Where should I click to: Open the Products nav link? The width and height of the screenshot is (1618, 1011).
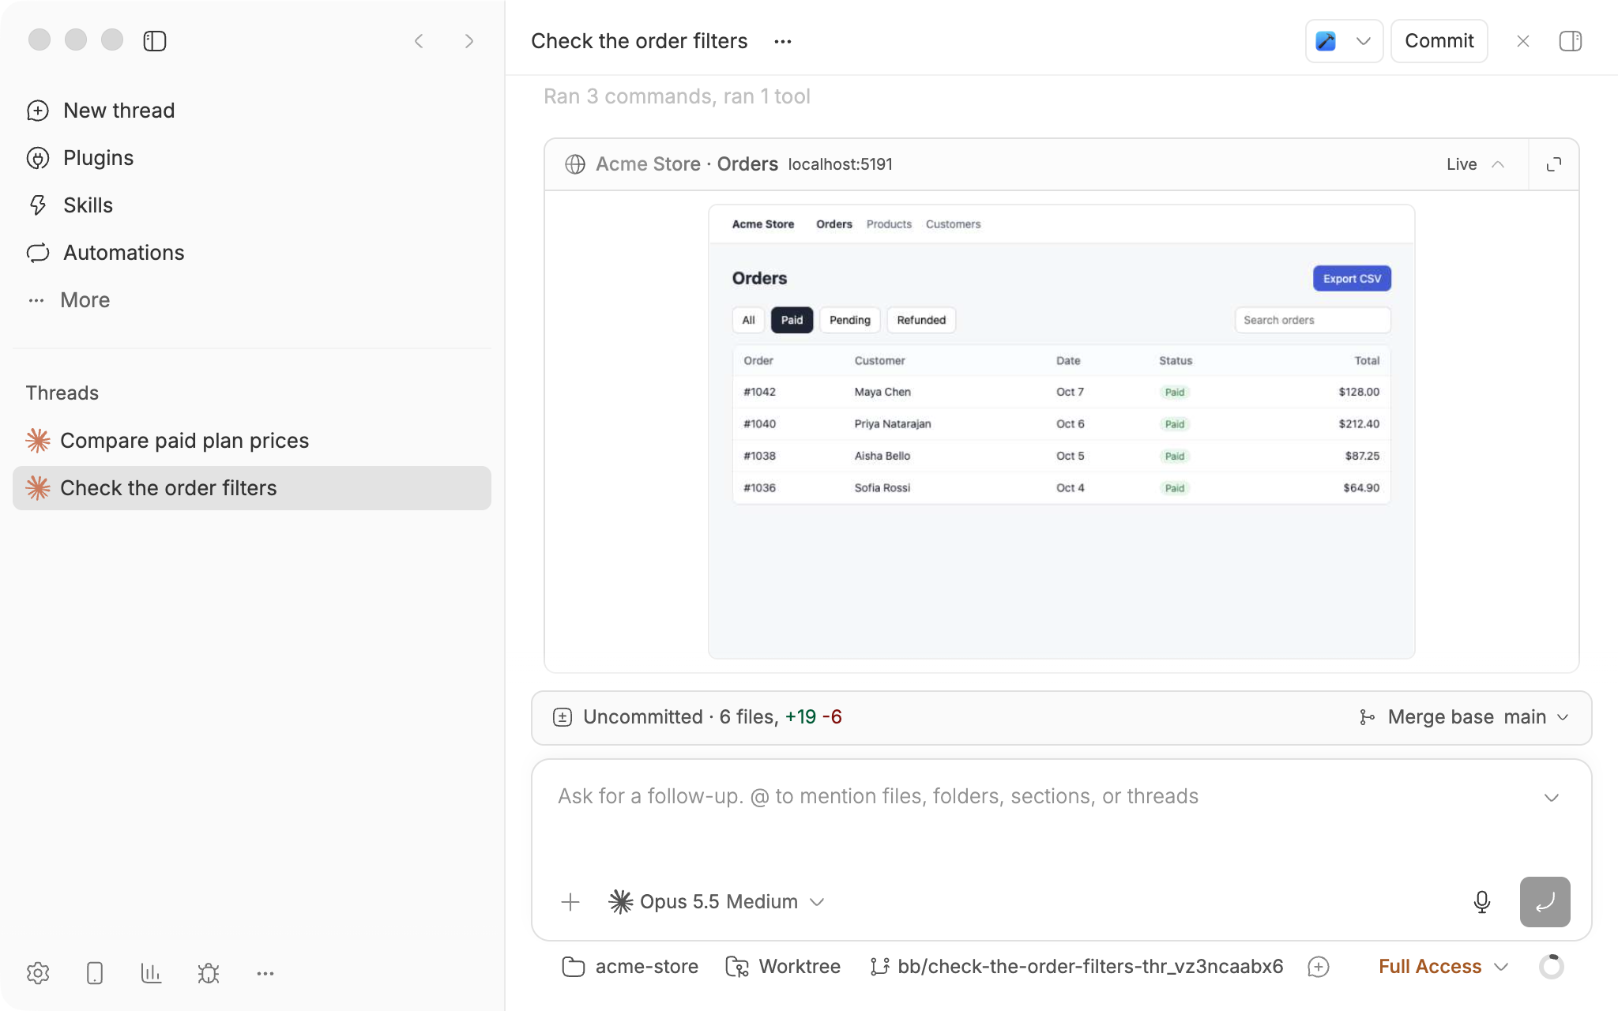tap(889, 224)
